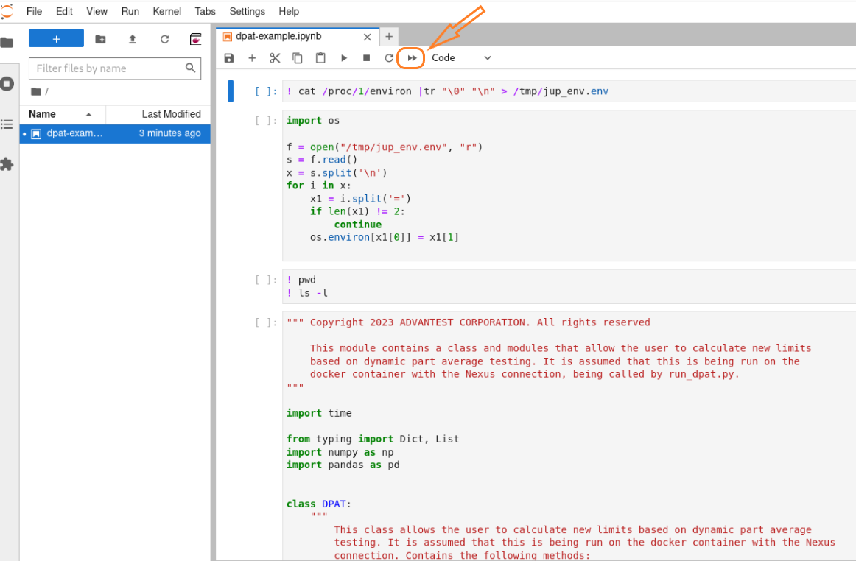This screenshot has width=856, height=561.
Task: Open the Settings menu
Action: [x=247, y=11]
